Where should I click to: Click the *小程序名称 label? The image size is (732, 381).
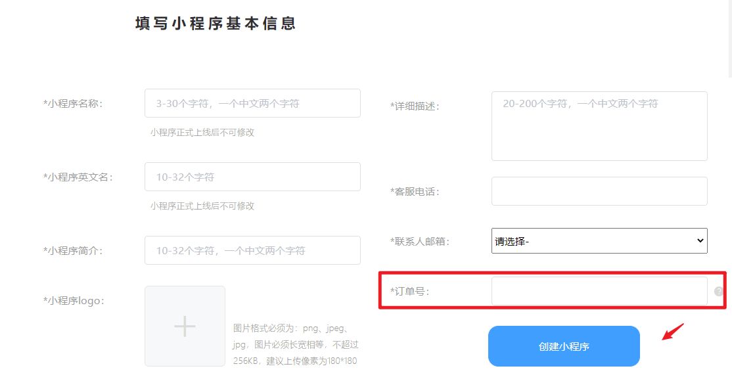(74, 104)
